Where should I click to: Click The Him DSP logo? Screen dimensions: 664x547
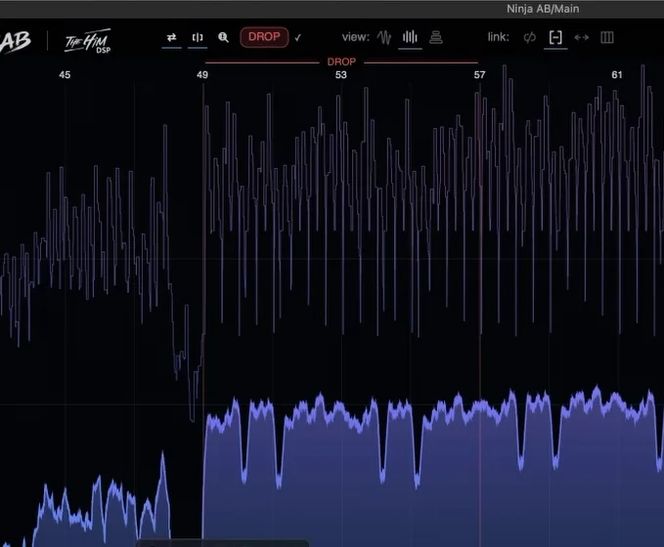[88, 41]
